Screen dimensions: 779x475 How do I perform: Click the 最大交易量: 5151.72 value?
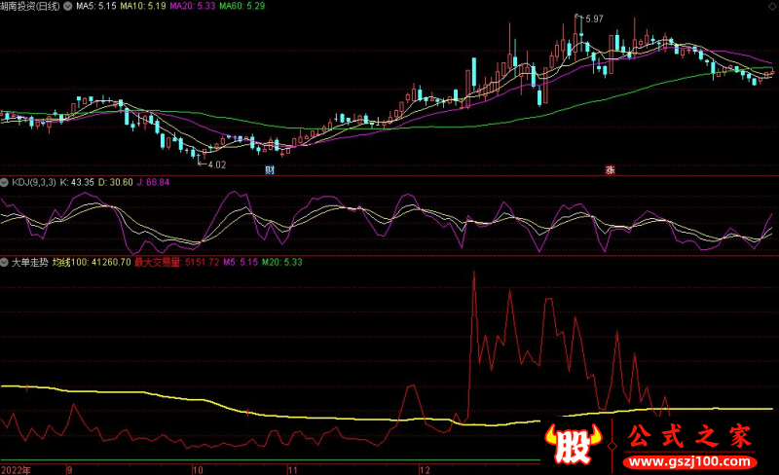click(x=177, y=262)
